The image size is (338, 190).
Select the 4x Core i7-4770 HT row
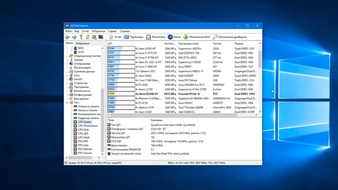pos(182,53)
